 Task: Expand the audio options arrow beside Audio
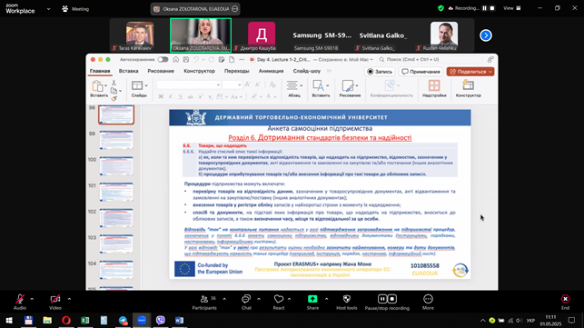click(32, 299)
